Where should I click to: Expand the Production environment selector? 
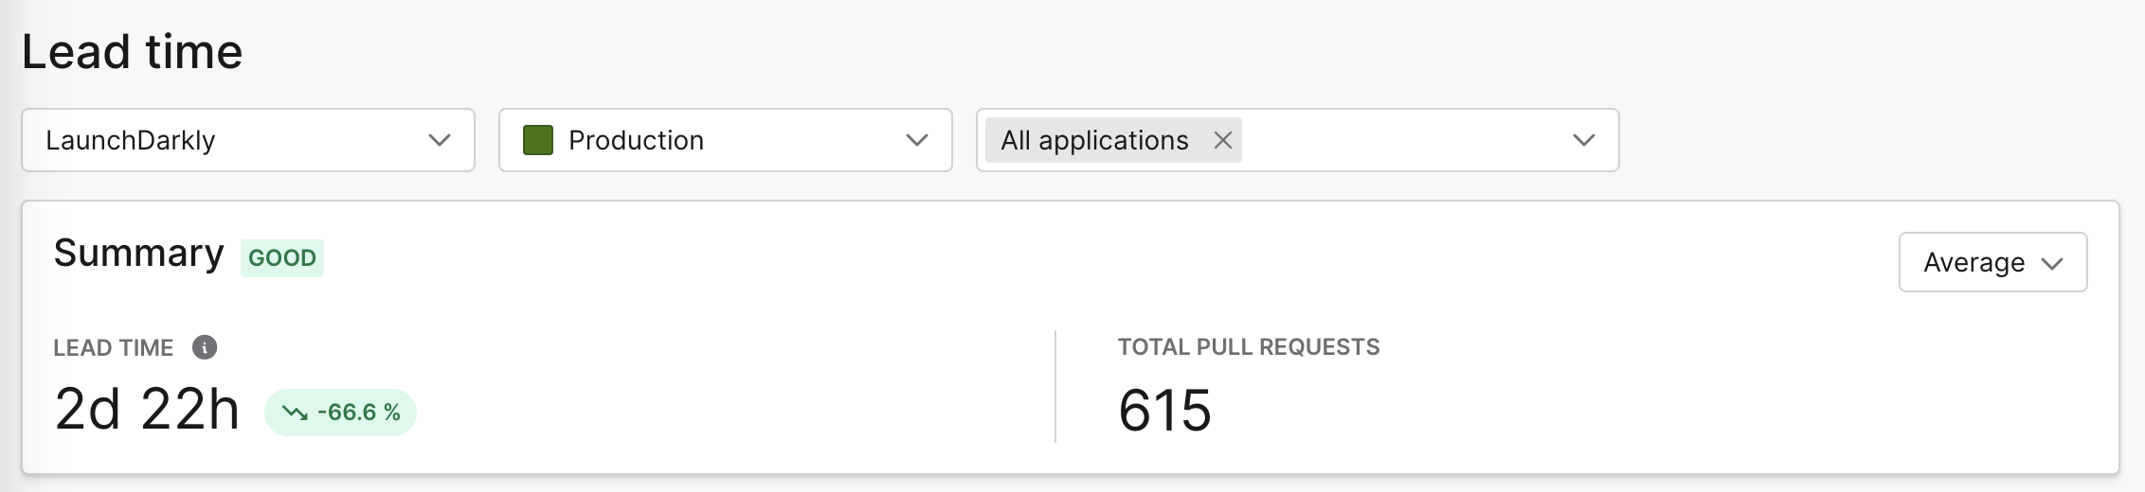725,140
